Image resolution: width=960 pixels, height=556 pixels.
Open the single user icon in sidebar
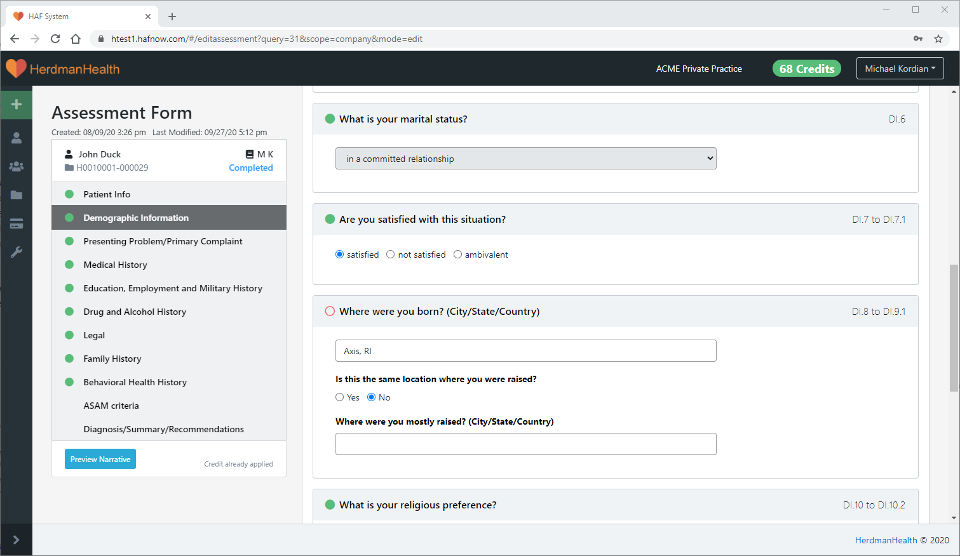coord(17,138)
